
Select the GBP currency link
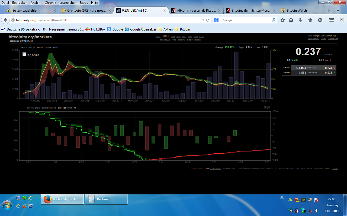(178, 36)
